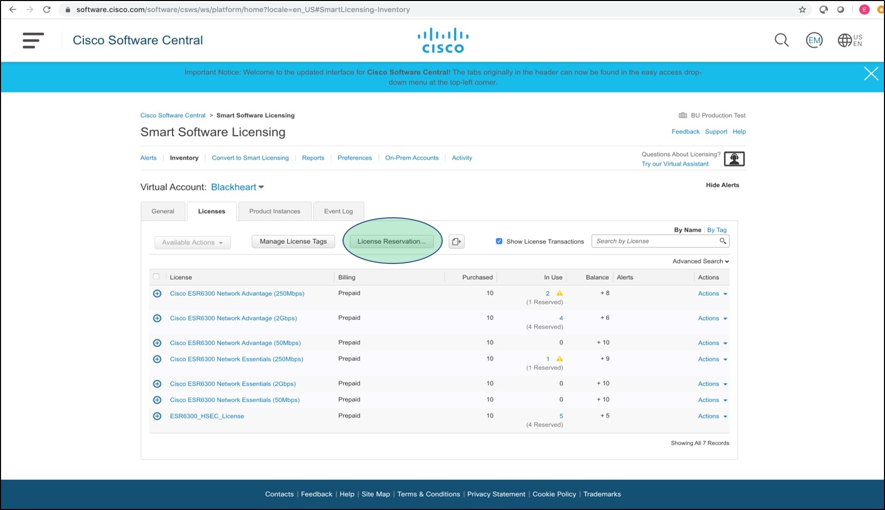Screen dimensions: 885x510
Task: Open the Preferences navigation item
Action: (x=354, y=158)
